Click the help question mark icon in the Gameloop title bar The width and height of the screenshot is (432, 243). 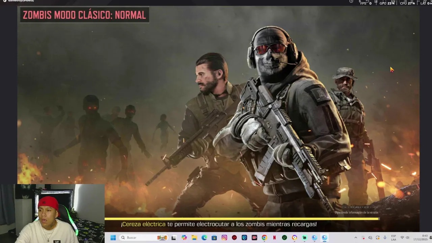point(351,1)
